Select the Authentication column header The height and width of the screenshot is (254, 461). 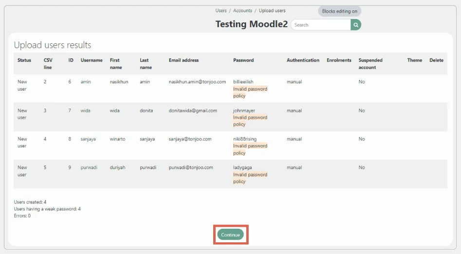(303, 60)
